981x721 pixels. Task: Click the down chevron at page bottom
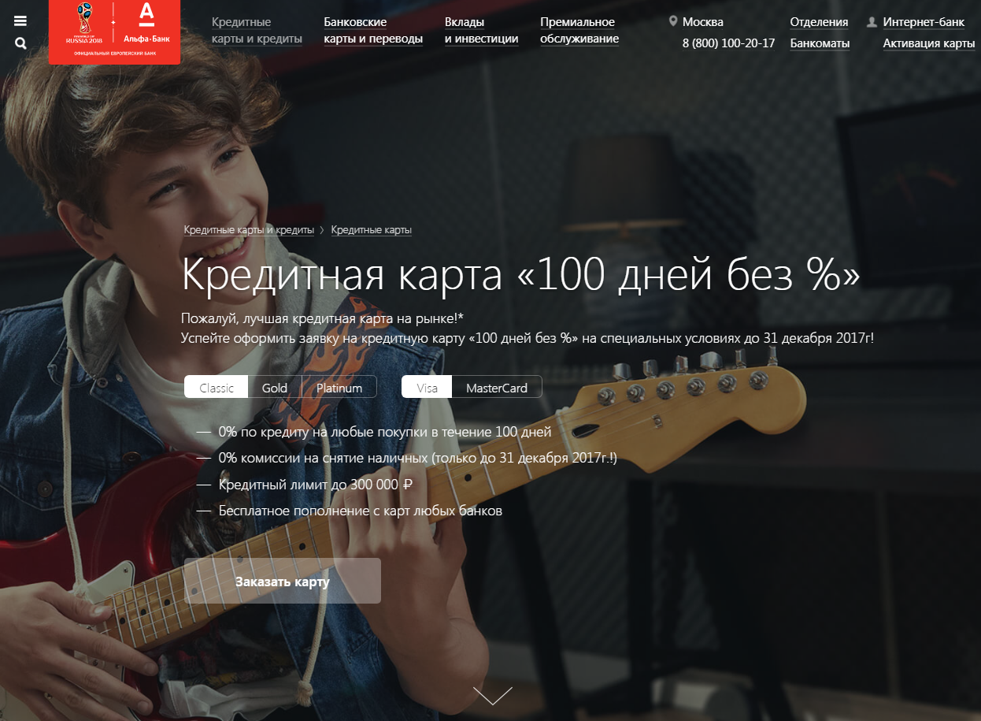tap(493, 695)
